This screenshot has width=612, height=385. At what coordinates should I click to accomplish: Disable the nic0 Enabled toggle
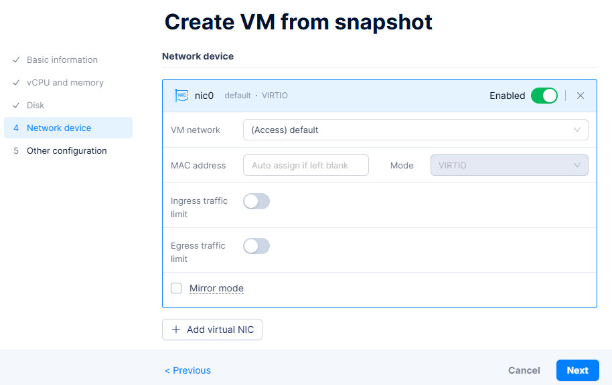(x=544, y=96)
